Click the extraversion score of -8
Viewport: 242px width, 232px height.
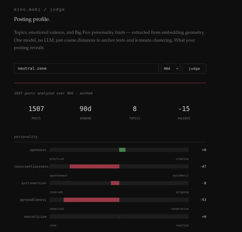(204, 183)
